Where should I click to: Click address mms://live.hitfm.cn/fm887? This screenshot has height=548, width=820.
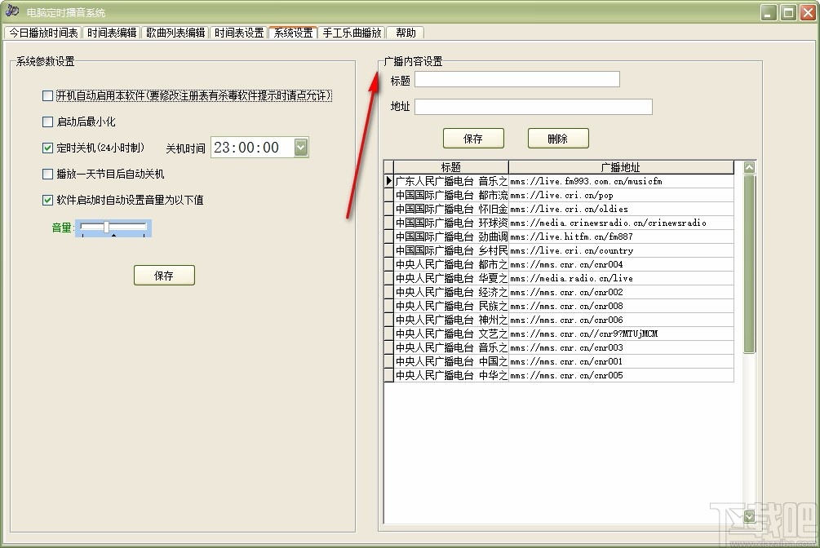tap(572, 236)
